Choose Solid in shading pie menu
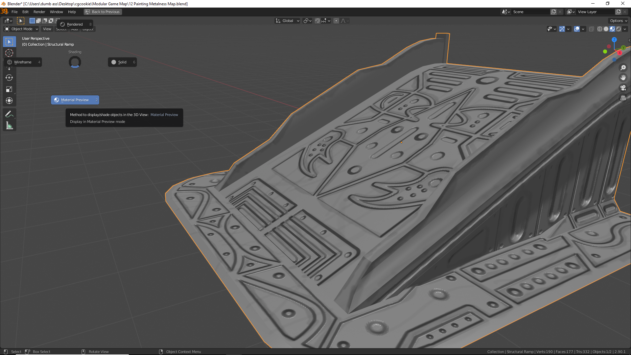The height and width of the screenshot is (355, 631). pyautogui.click(x=122, y=62)
